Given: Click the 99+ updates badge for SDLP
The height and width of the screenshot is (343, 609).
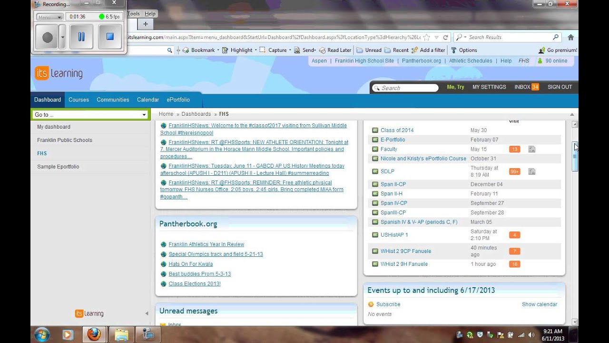Looking at the screenshot, I should click(x=514, y=171).
